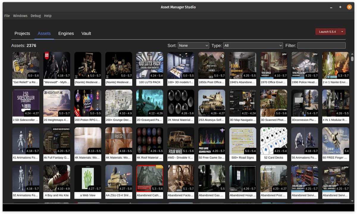357x214 pixels.
Task: Open the Help menu
Action: (x=48, y=16)
